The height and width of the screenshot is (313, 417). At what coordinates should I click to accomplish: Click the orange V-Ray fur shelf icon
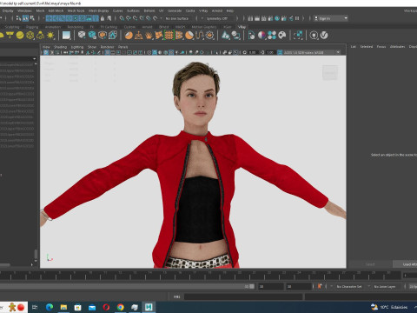point(149,36)
